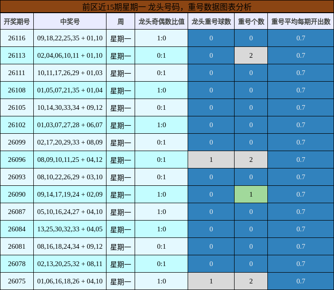Click the gray 龙头重号球数 '1' in row 26096

tap(211, 160)
